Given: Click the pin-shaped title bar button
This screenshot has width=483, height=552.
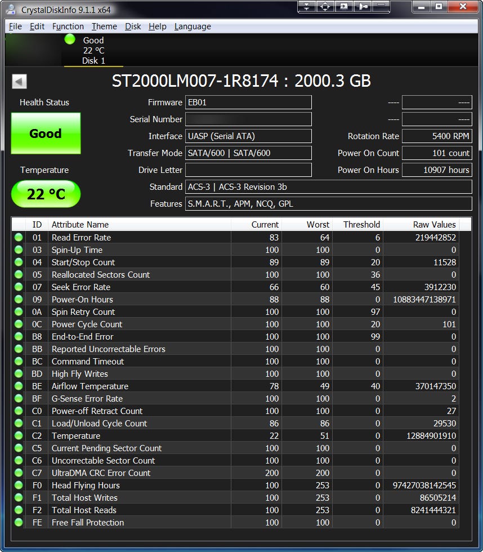Looking at the screenshot, I should (x=363, y=6).
